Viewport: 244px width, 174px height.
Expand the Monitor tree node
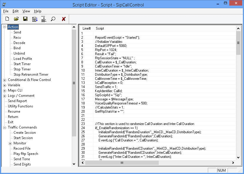10,143
